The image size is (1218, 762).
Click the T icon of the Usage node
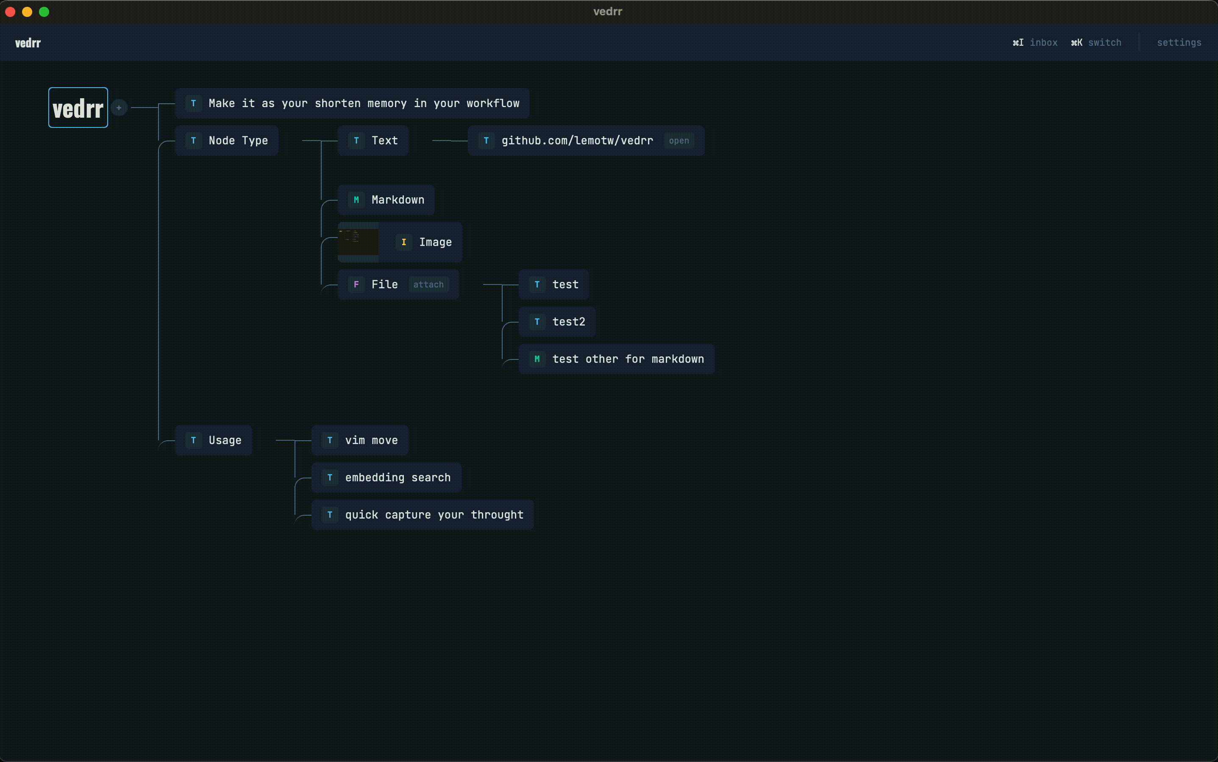point(193,440)
